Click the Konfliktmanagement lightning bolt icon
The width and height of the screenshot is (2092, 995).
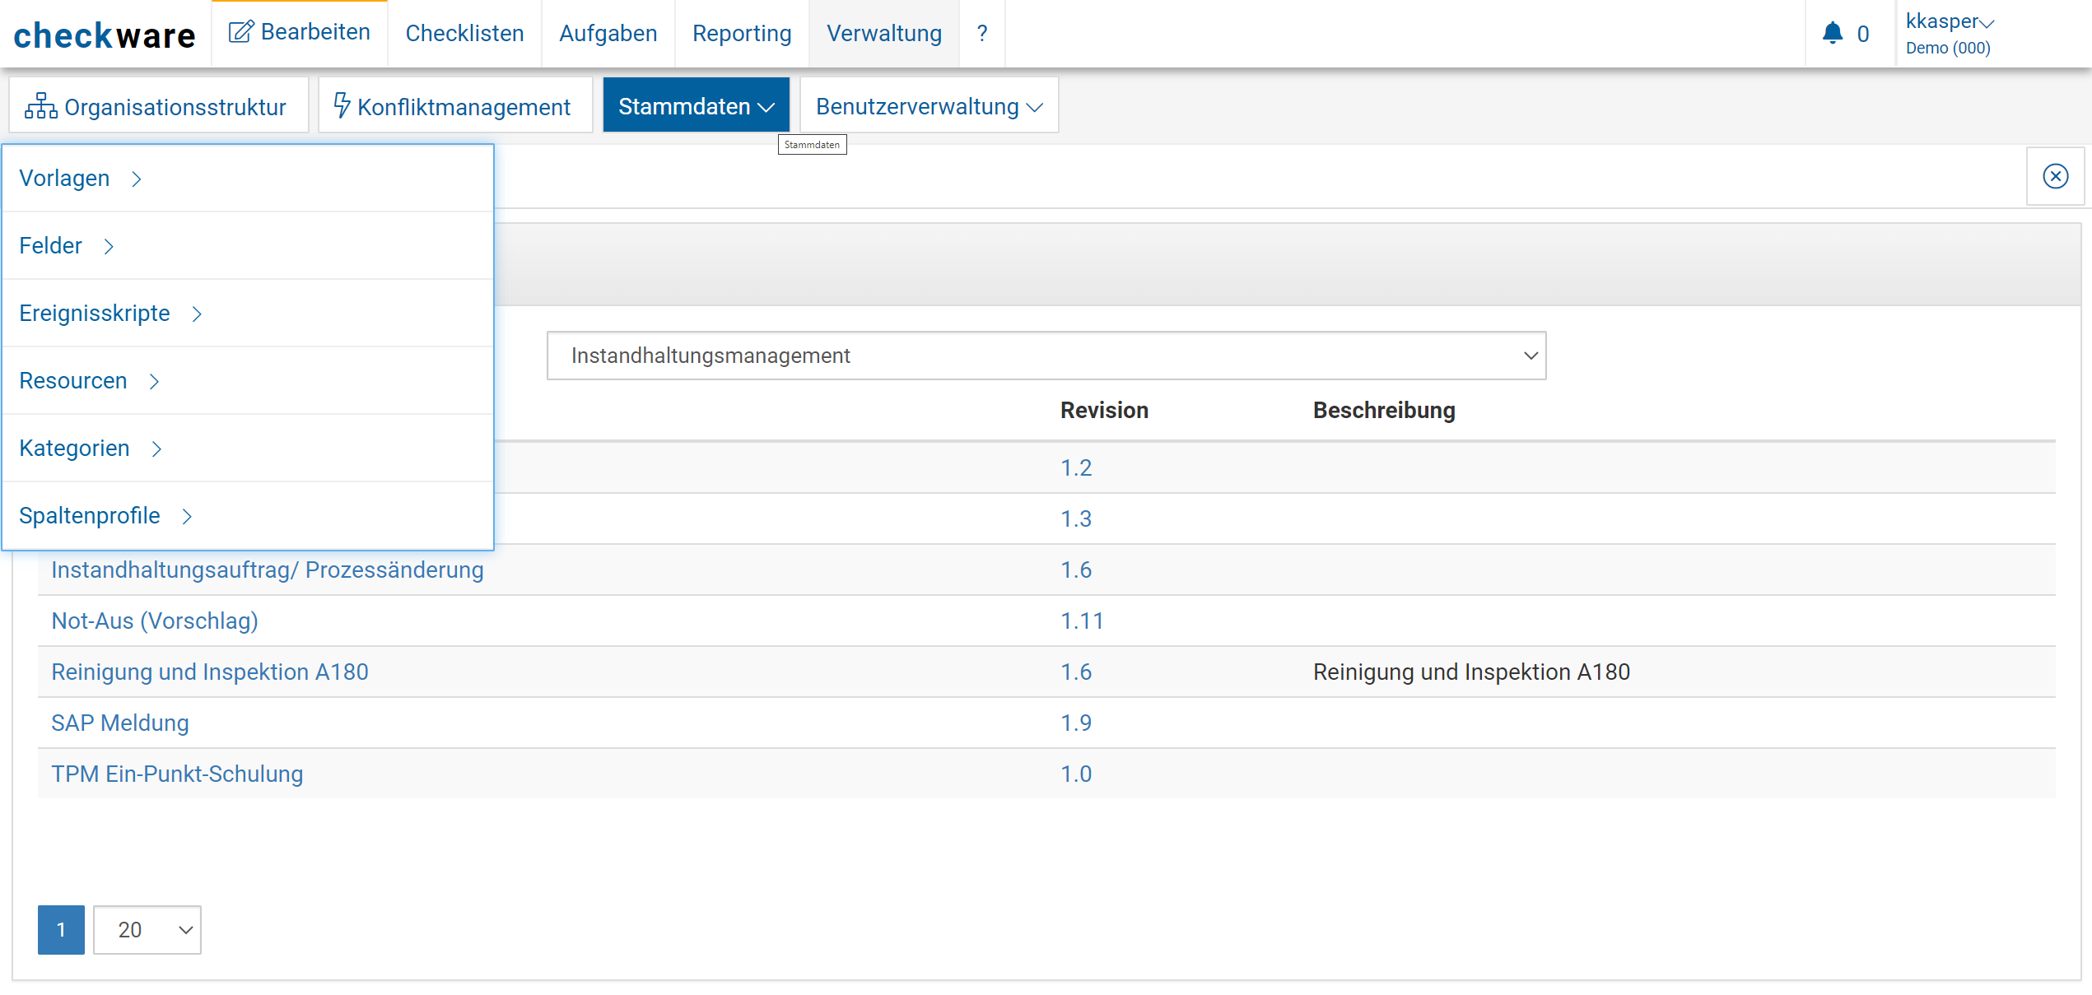342,105
